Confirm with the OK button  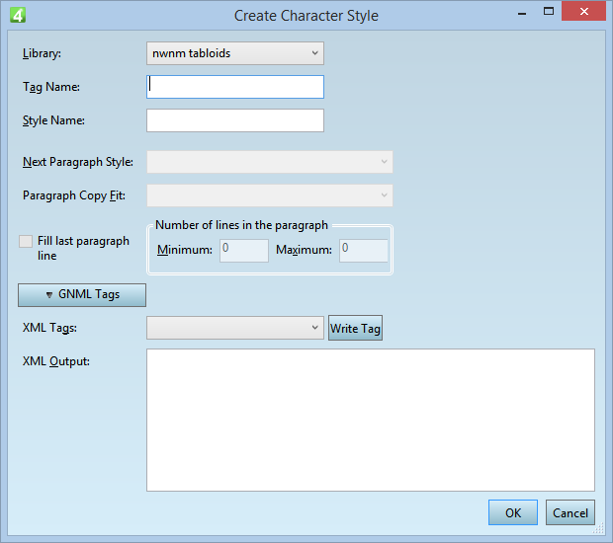coord(513,512)
